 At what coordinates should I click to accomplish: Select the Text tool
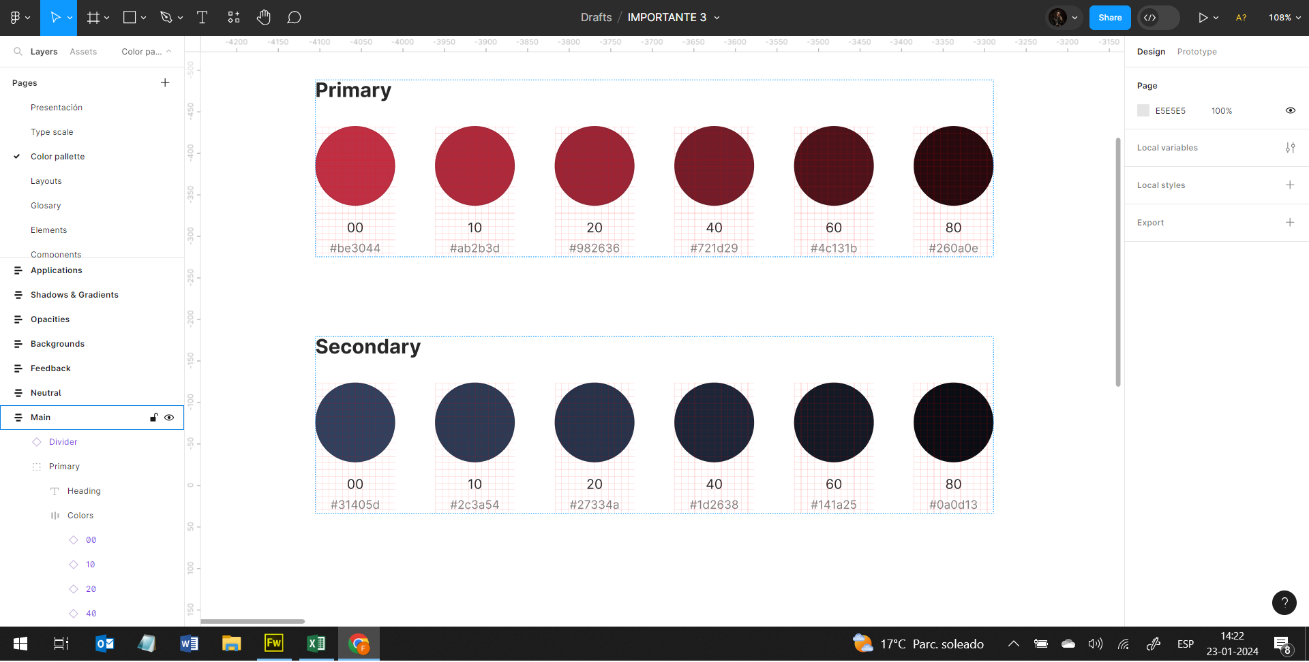202,18
